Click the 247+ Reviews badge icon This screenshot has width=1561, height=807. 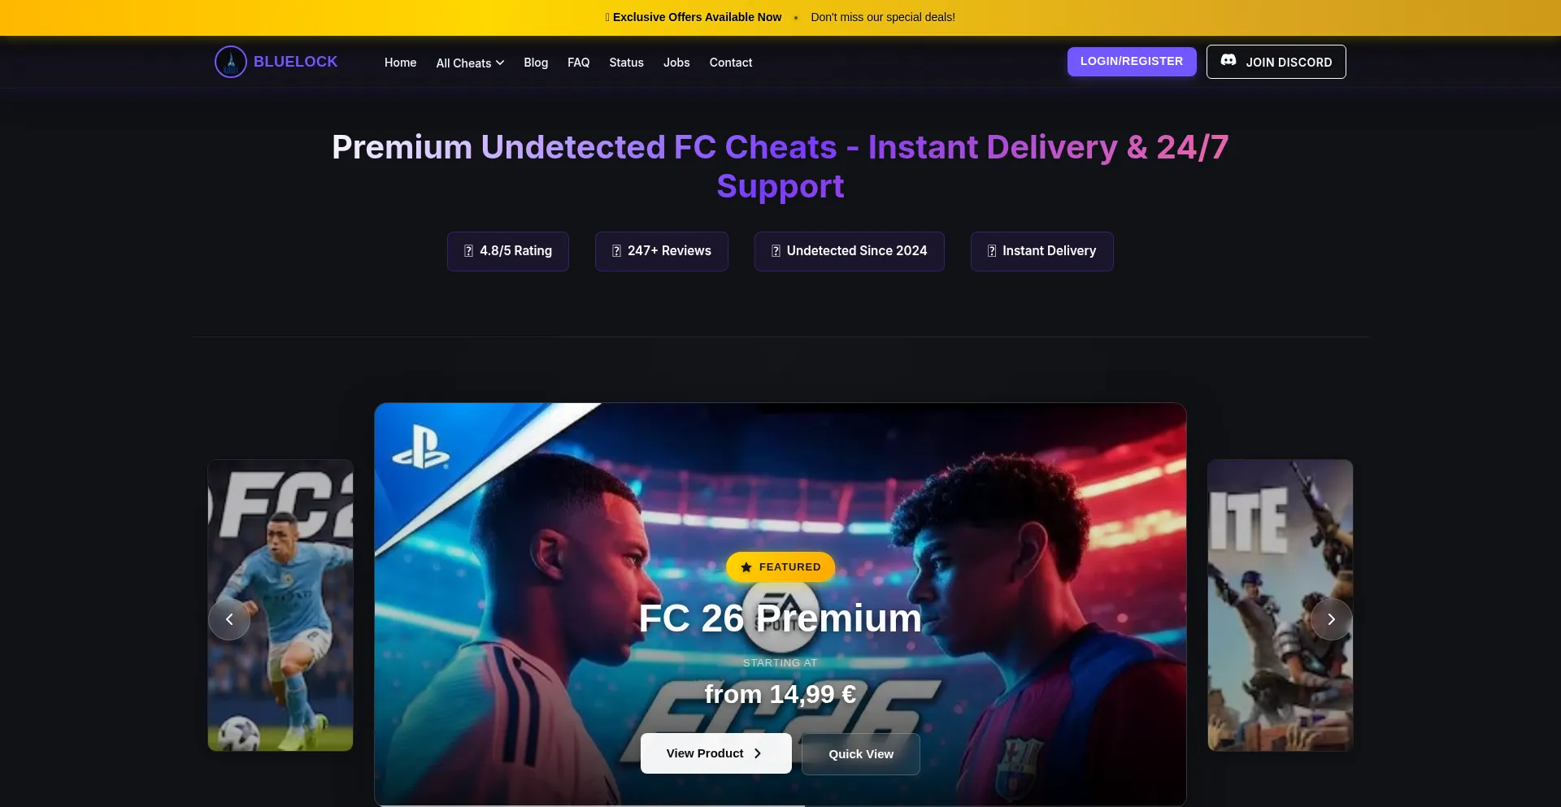616,251
